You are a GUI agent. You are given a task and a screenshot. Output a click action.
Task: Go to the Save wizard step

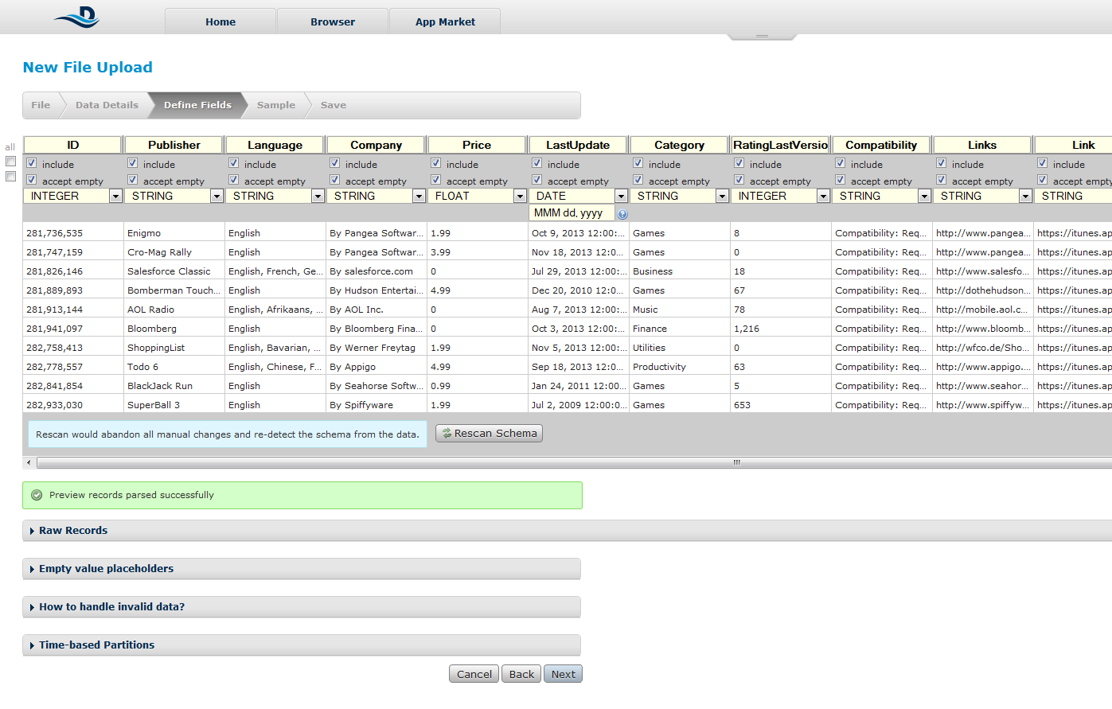pyautogui.click(x=334, y=105)
